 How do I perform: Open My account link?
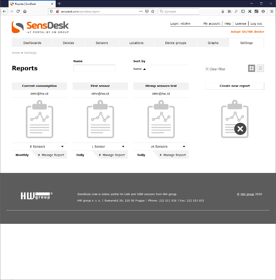[x=212, y=23]
